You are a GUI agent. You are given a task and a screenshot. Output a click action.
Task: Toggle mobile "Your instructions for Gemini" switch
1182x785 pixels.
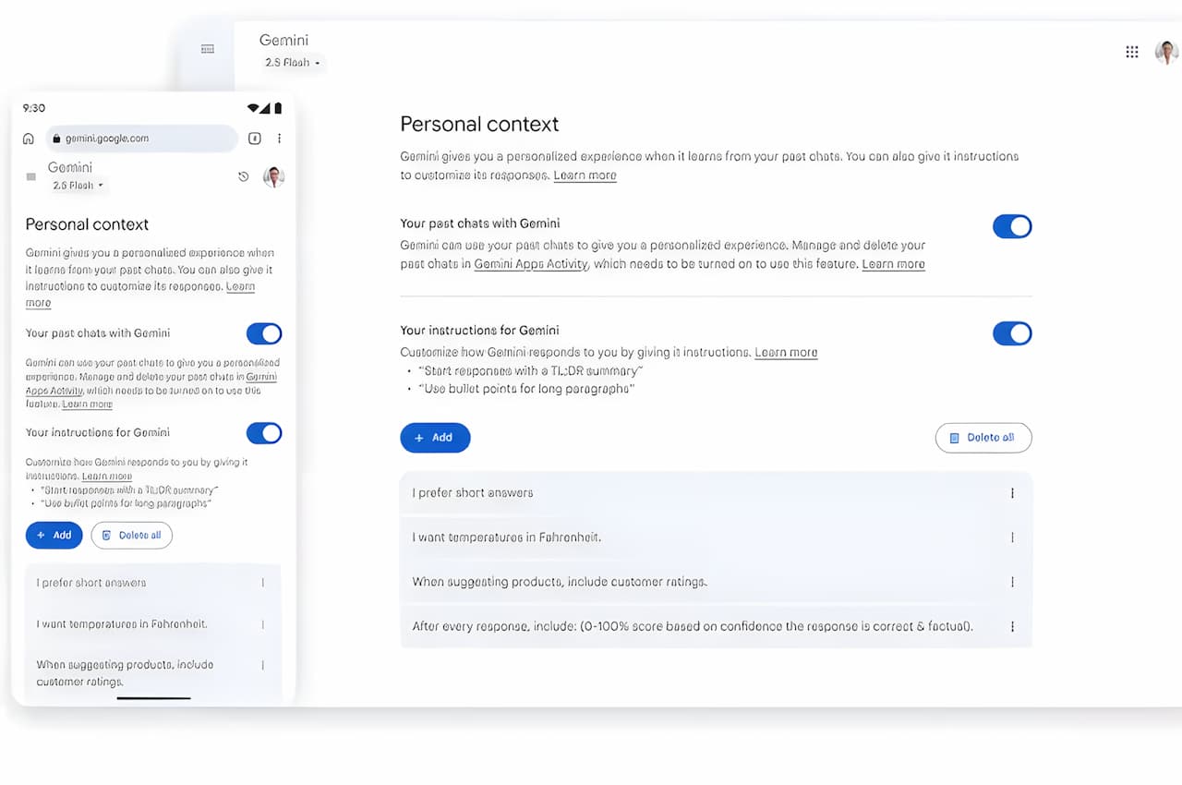tap(264, 433)
